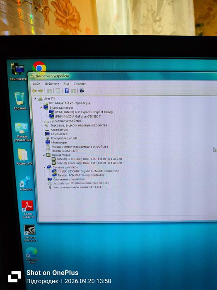
Task: Select the User-ПК root node
Action: click(x=49, y=98)
